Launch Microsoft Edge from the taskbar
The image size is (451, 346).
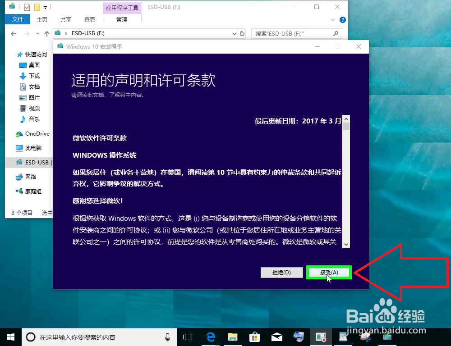[x=210, y=337]
